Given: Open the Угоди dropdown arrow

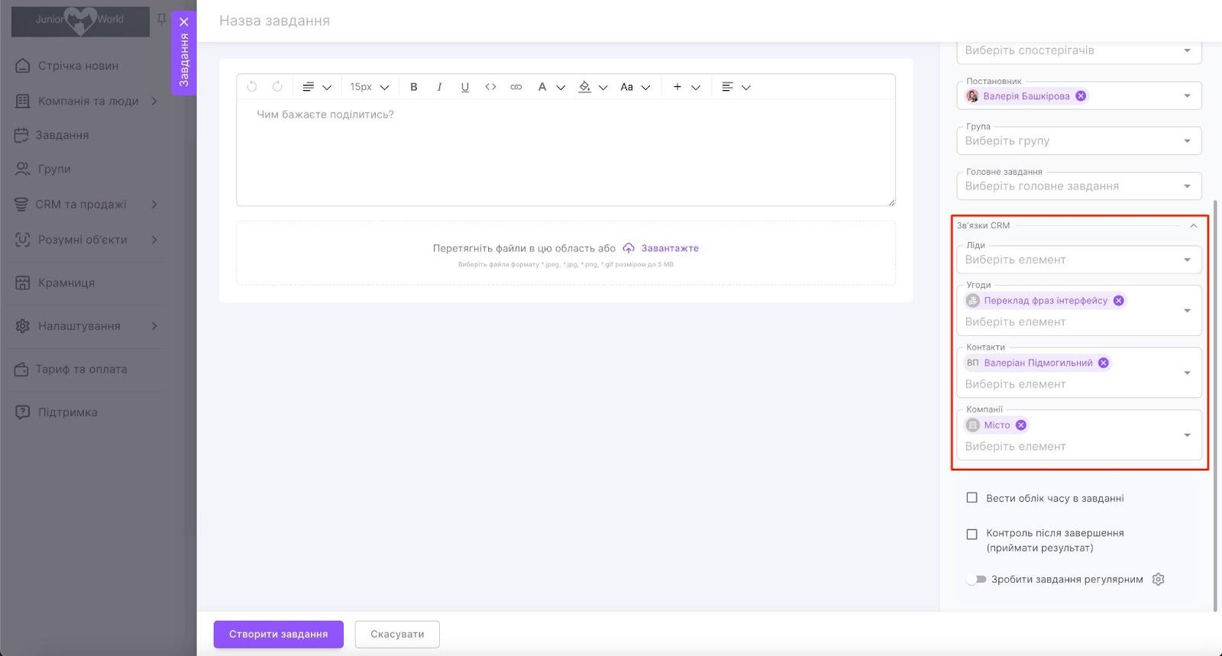Looking at the screenshot, I should (x=1187, y=311).
